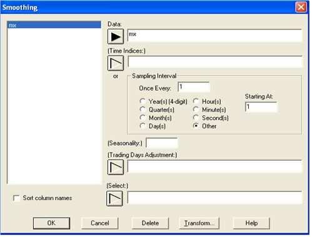Click the arrow button beside the Data field
This screenshot has width=312, height=237.
pyautogui.click(x=116, y=36)
